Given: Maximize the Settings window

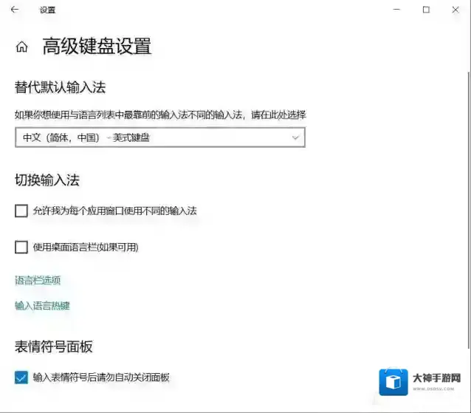Looking at the screenshot, I should pyautogui.click(x=426, y=10).
